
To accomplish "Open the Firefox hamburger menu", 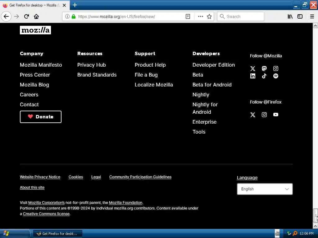I will pyautogui.click(x=312, y=16).
